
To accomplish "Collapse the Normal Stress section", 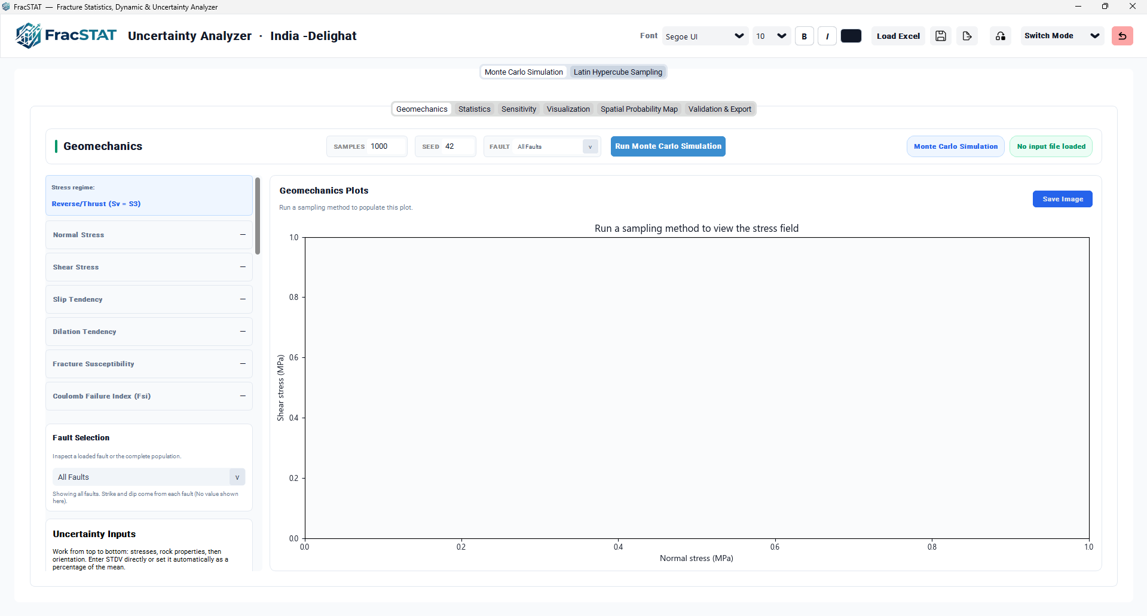I will [x=243, y=235].
